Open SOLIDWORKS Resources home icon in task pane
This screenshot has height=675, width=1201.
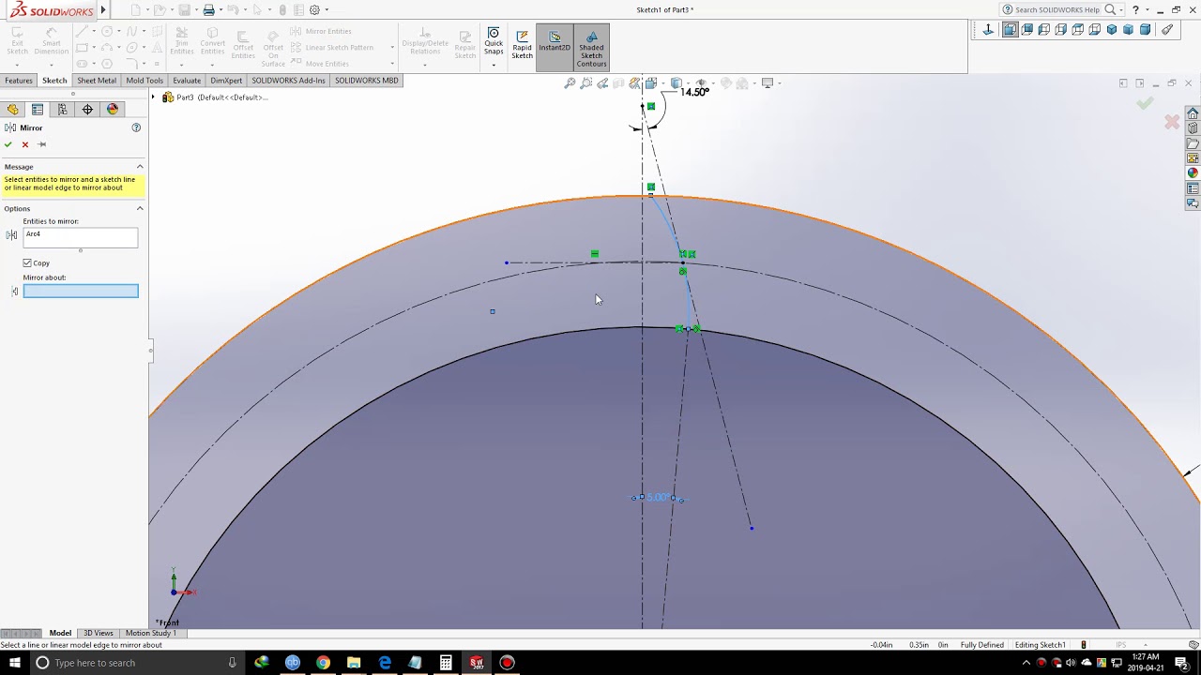[x=1193, y=113]
